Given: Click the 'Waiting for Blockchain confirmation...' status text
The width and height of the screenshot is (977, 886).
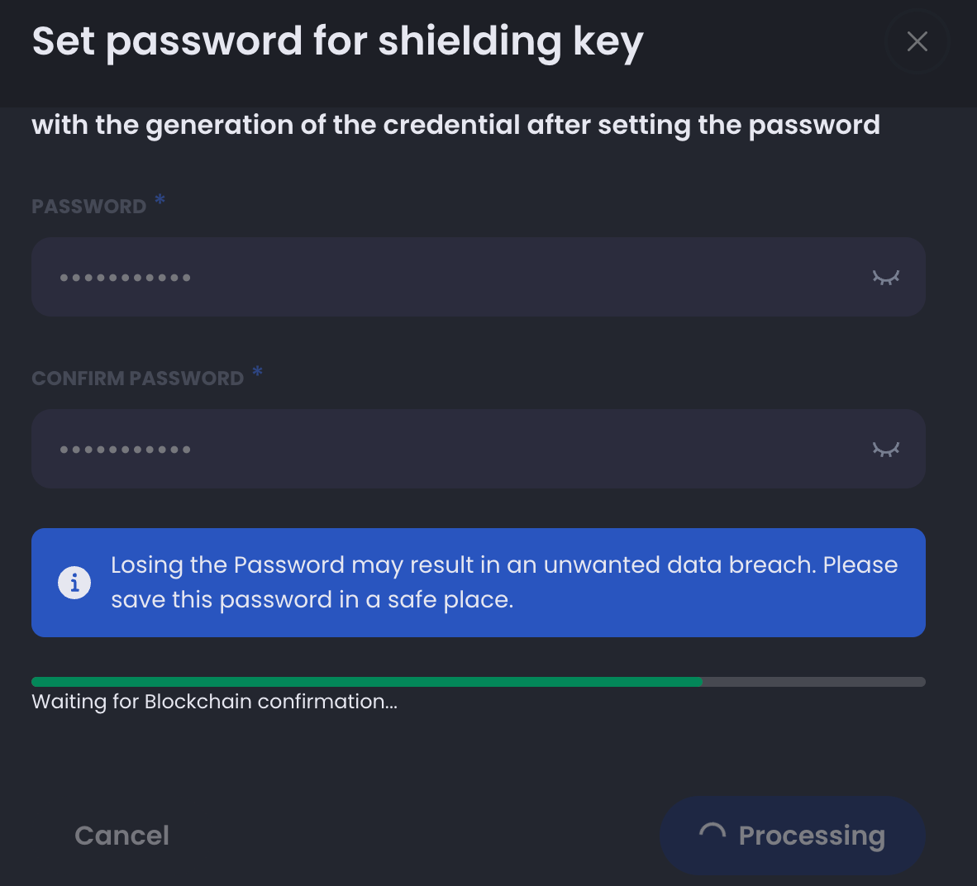Looking at the screenshot, I should tap(214, 702).
